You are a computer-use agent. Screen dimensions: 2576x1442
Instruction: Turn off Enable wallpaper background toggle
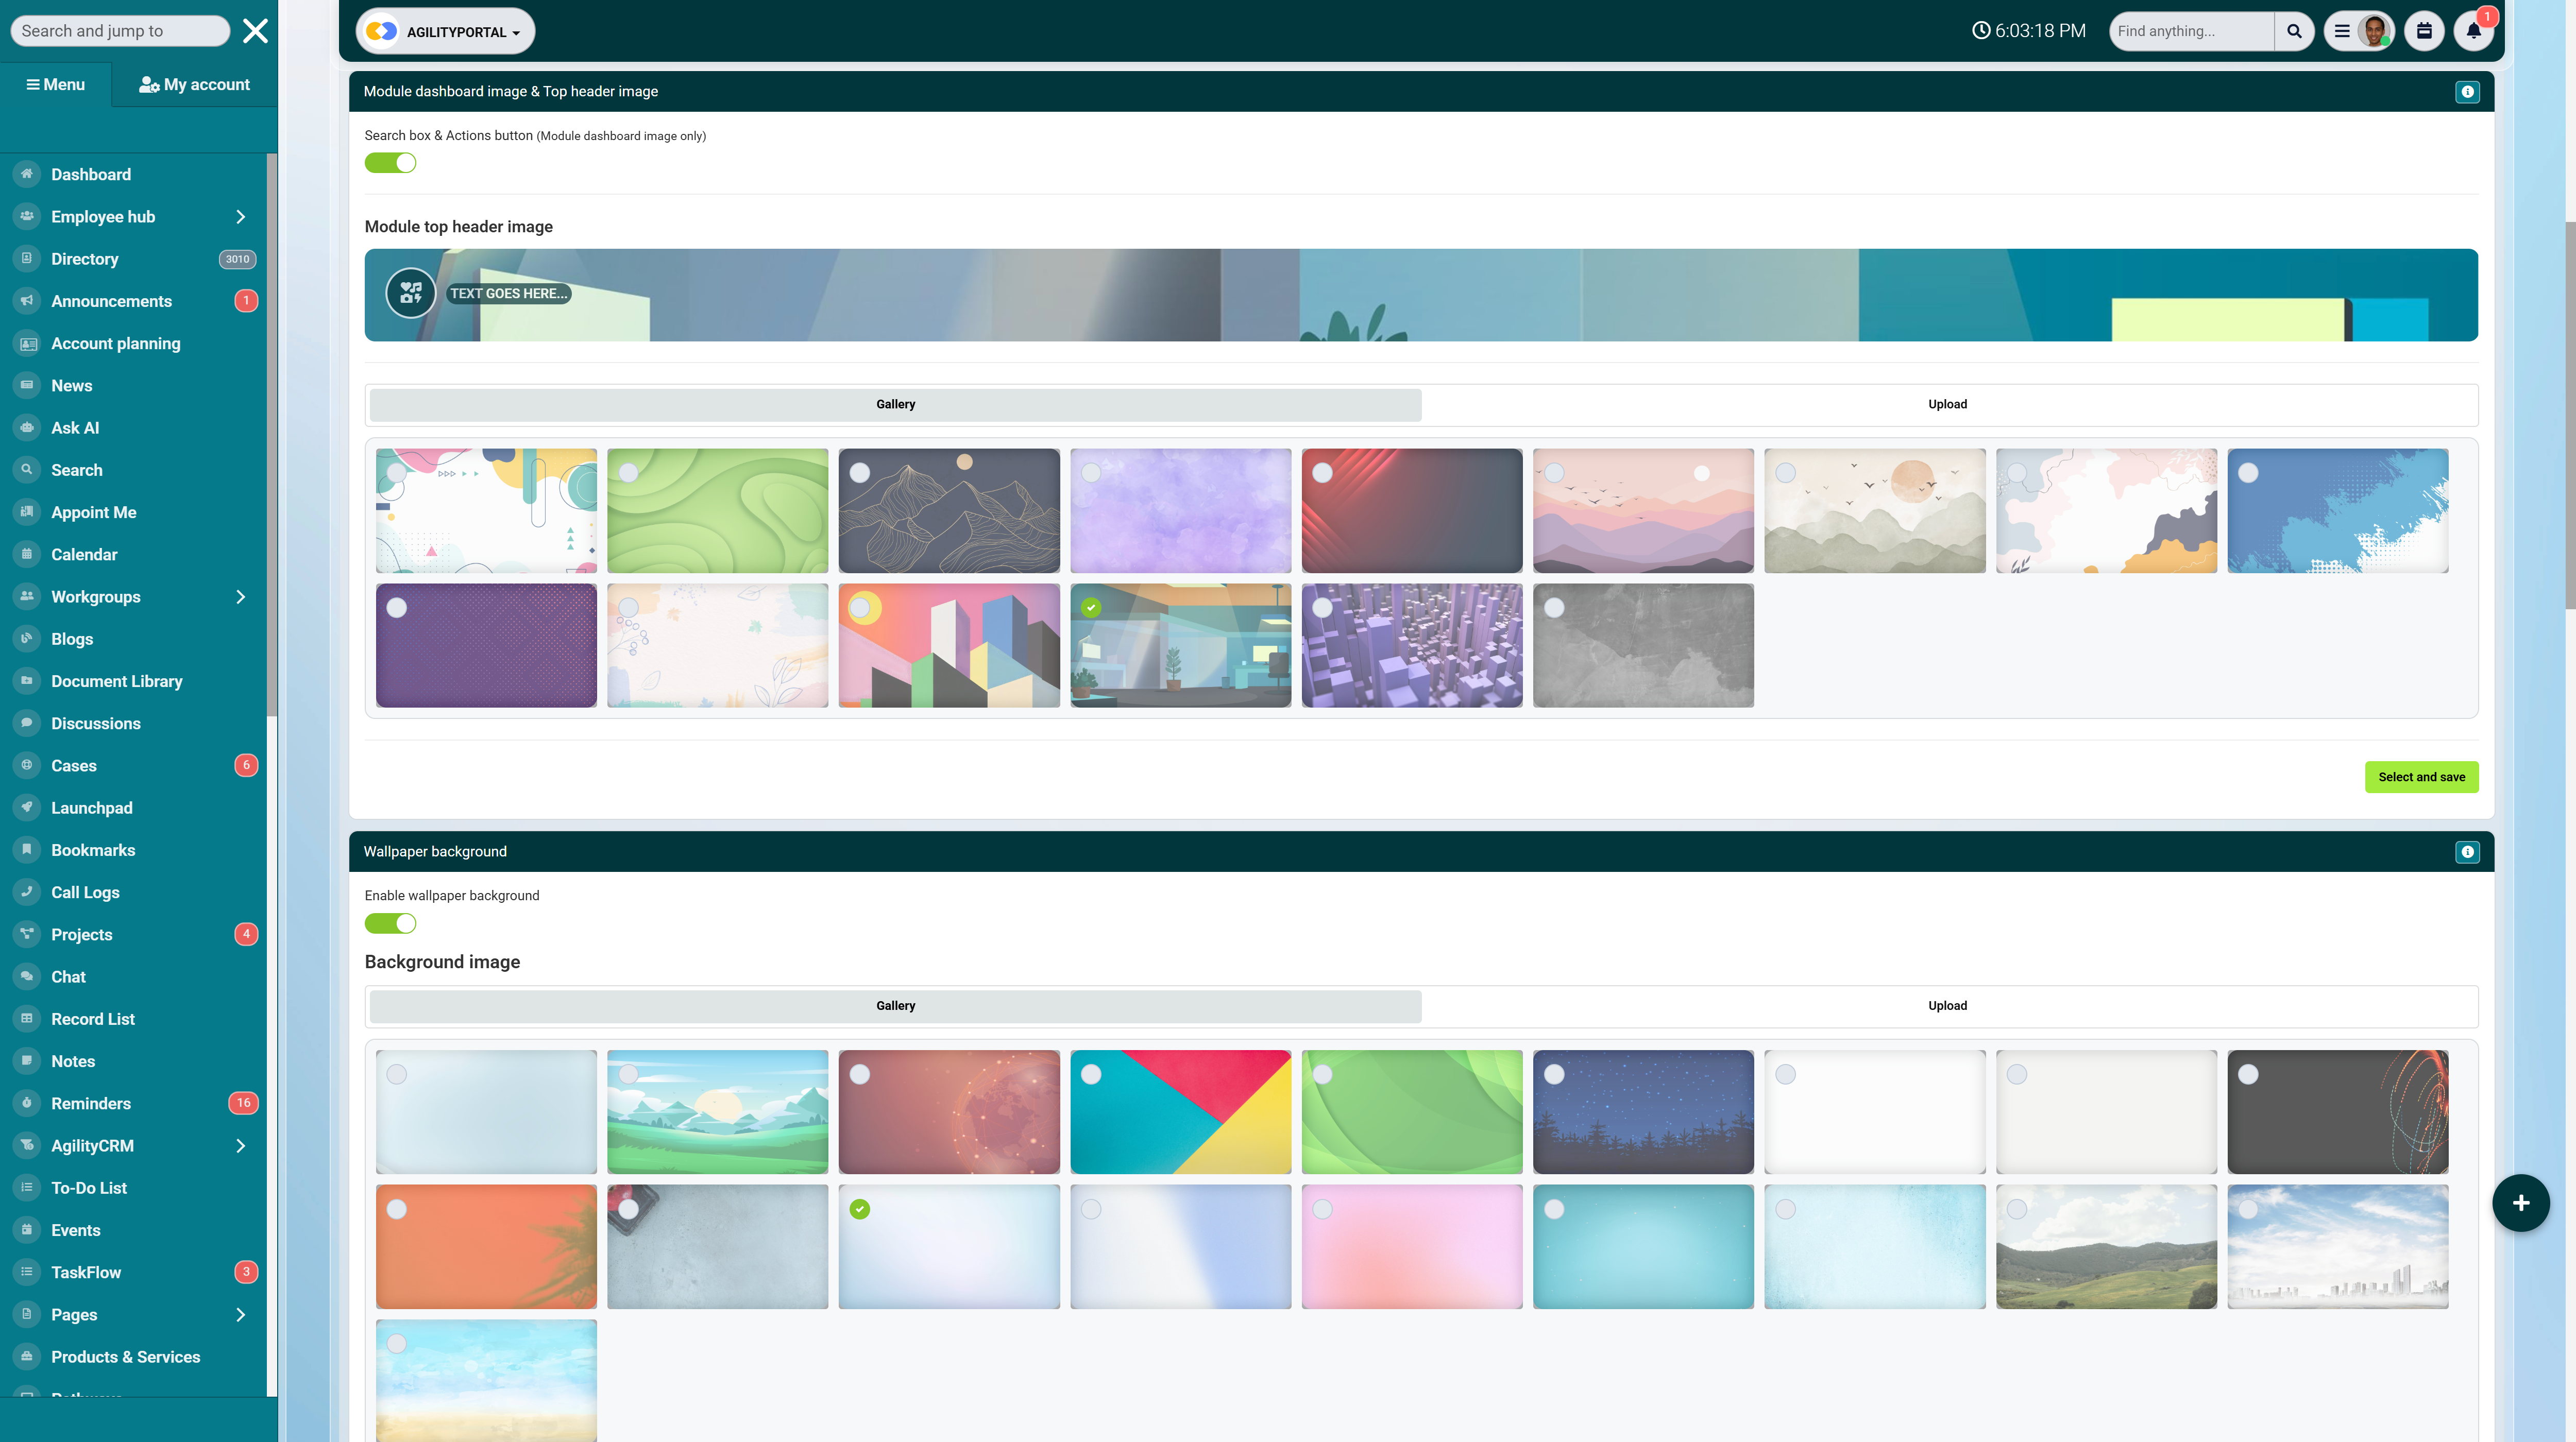coord(390,923)
